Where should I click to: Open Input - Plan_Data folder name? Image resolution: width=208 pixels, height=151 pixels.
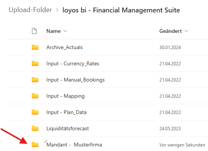[66, 112]
